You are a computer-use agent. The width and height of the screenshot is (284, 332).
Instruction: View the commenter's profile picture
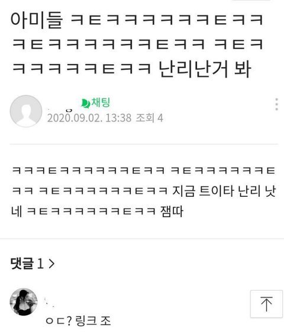point(24,302)
